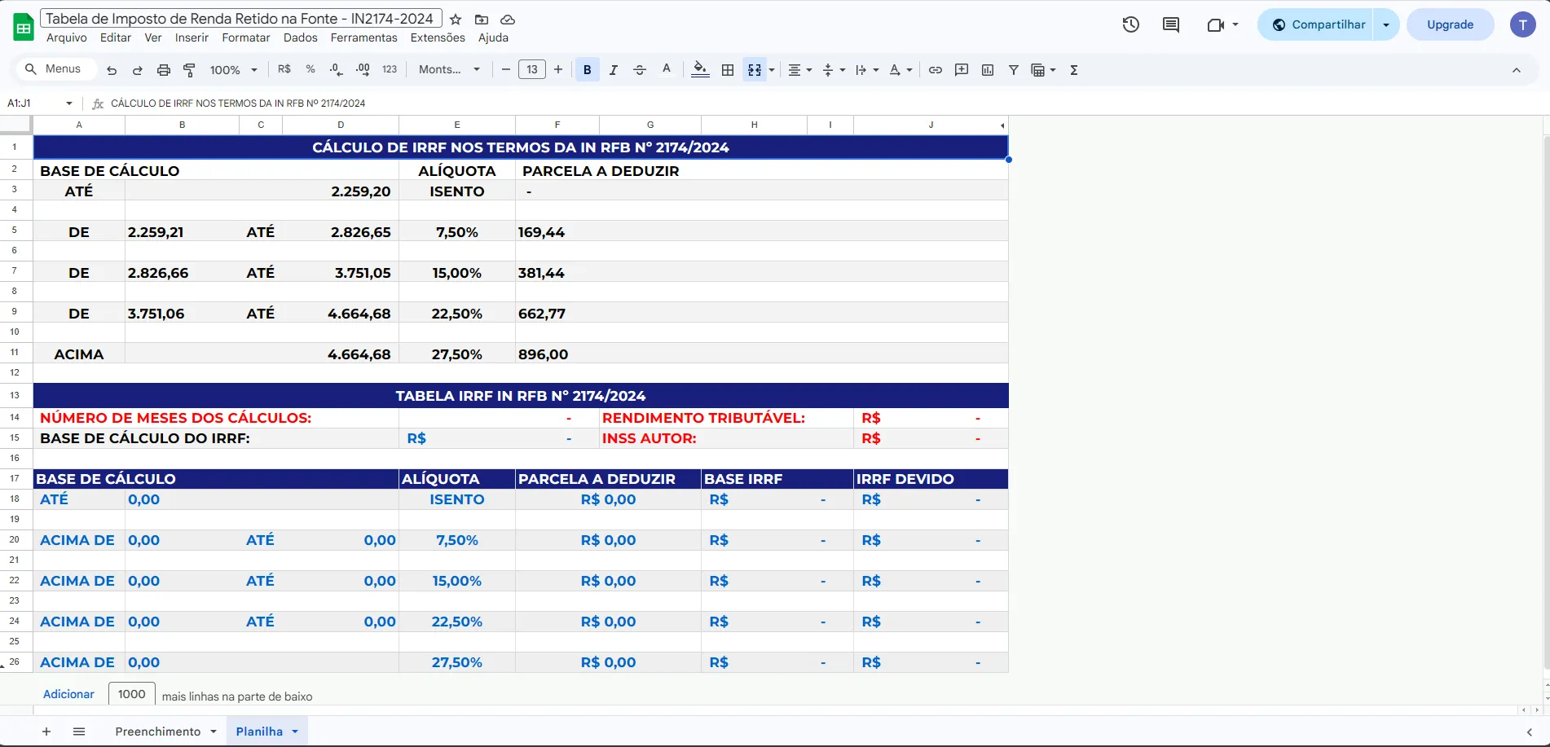Open merge cells options arrow
Viewport: 1550px width, 747px height.
[x=772, y=70]
